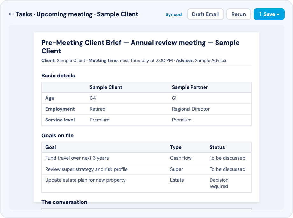Click the 'Super' type cell
293x218 pixels.
(x=176, y=169)
